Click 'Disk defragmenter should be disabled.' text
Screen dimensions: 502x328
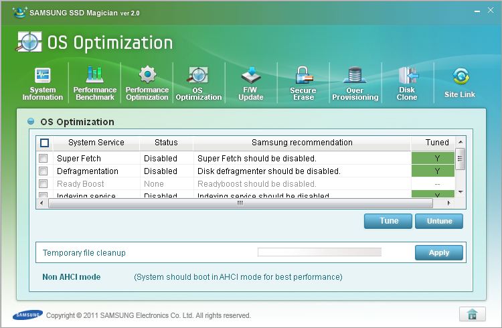(x=268, y=171)
